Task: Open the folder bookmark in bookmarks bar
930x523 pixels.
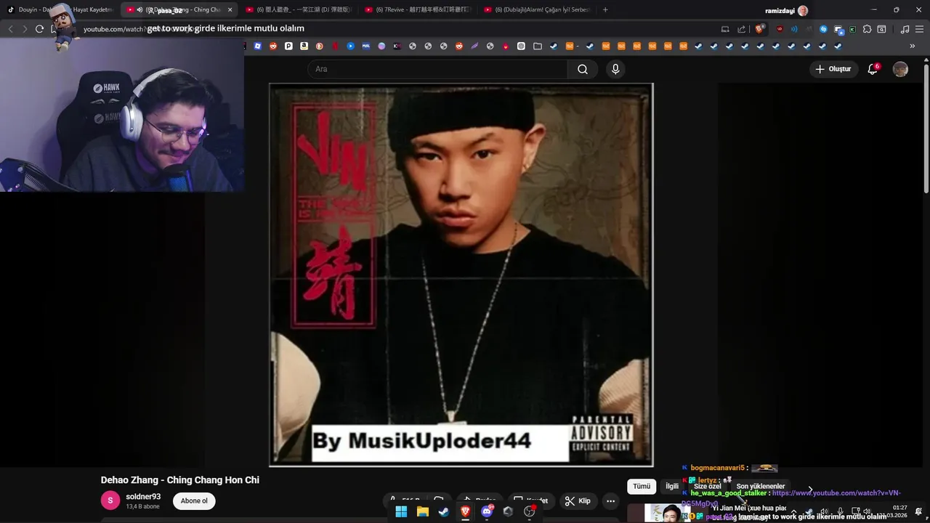Action: point(538,46)
